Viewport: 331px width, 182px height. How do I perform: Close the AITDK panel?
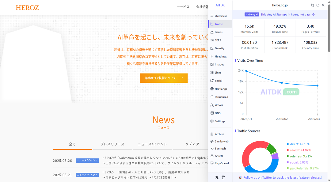click(323, 5)
